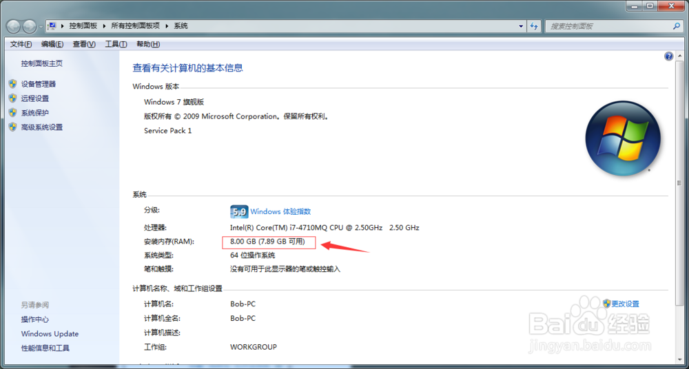Click the Intel Core i7-4710MQ processor text

[325, 228]
